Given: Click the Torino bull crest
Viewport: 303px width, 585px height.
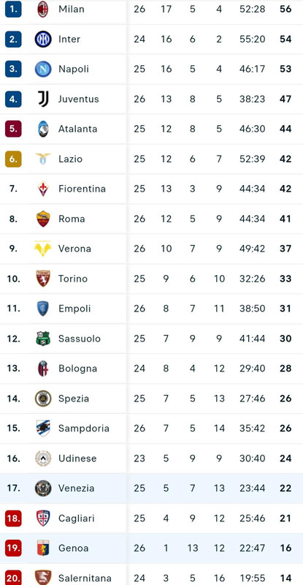Looking at the screenshot, I should 43,279.
